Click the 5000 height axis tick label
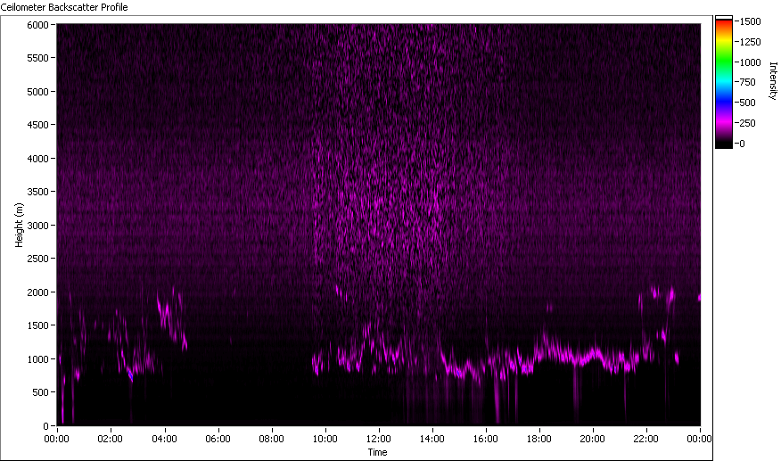This screenshot has width=781, height=461. click(x=37, y=92)
